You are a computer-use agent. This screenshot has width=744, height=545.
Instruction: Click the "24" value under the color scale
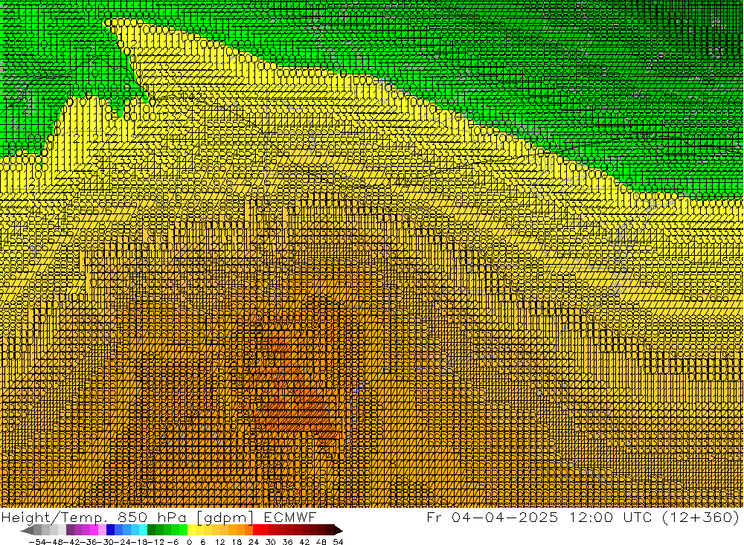254,542
